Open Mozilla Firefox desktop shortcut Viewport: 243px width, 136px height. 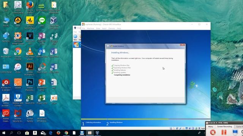[30, 7]
